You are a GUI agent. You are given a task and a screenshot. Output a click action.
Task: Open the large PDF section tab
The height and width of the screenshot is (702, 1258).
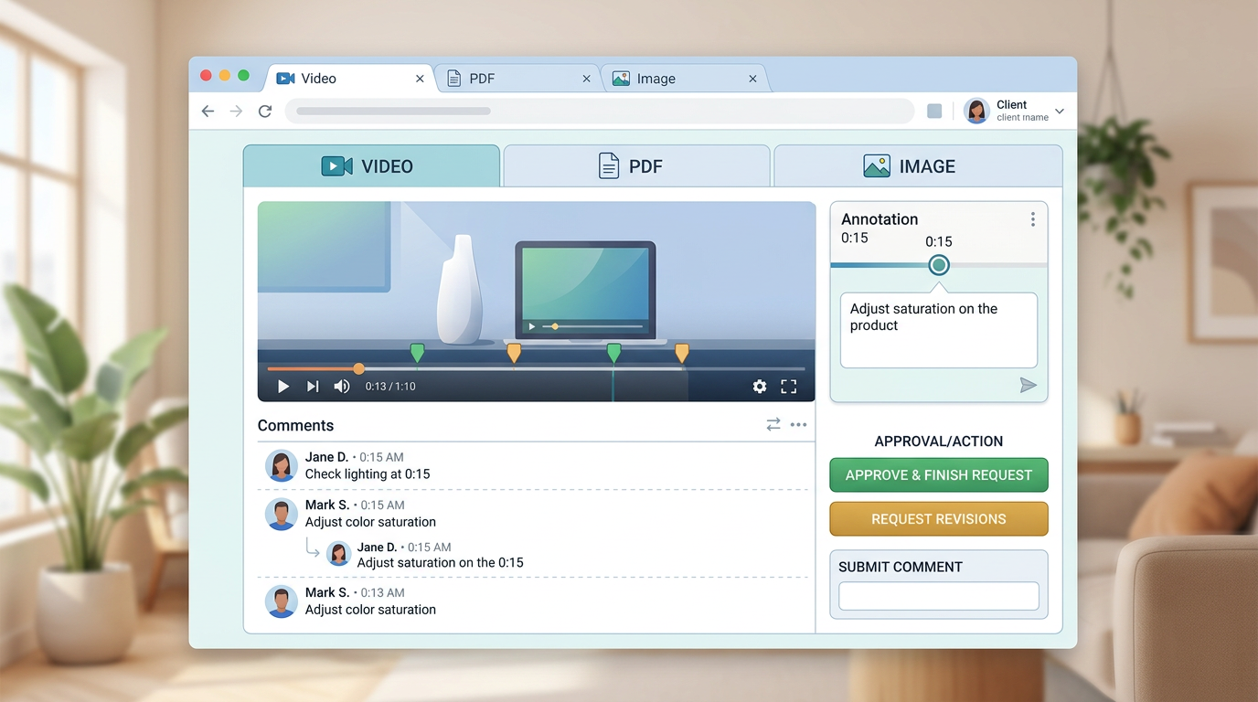(x=636, y=166)
